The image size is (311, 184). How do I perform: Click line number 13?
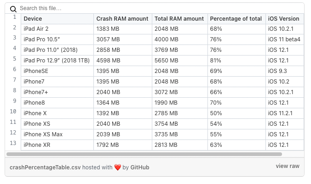[13, 143]
